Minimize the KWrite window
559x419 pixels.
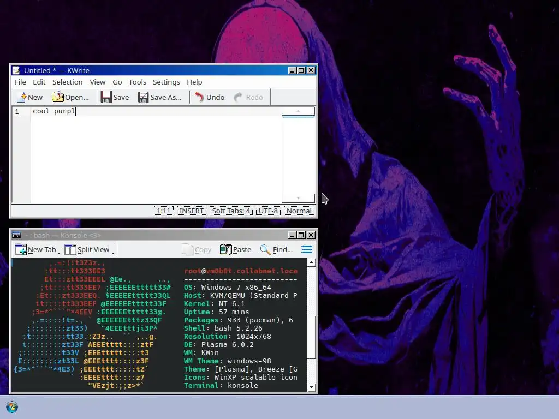point(292,70)
